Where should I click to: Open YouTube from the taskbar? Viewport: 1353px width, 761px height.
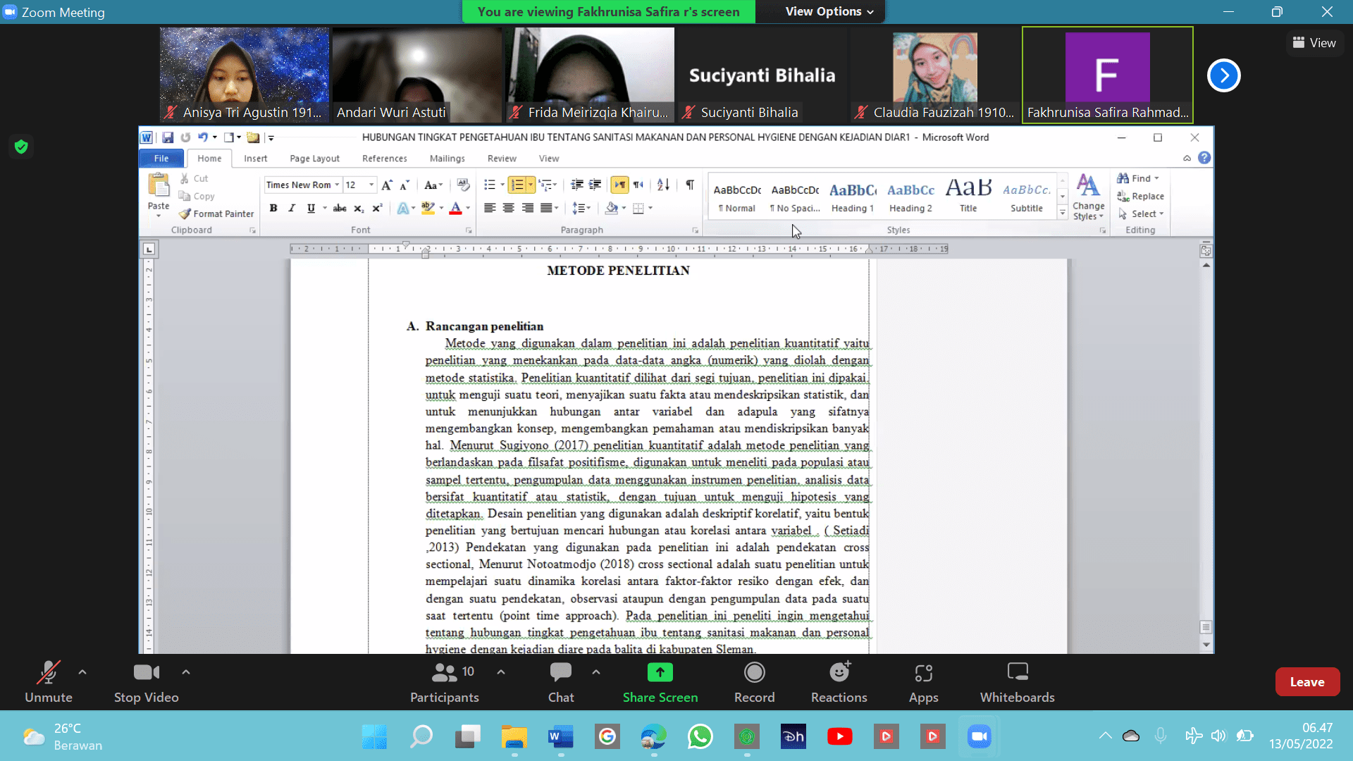839,737
